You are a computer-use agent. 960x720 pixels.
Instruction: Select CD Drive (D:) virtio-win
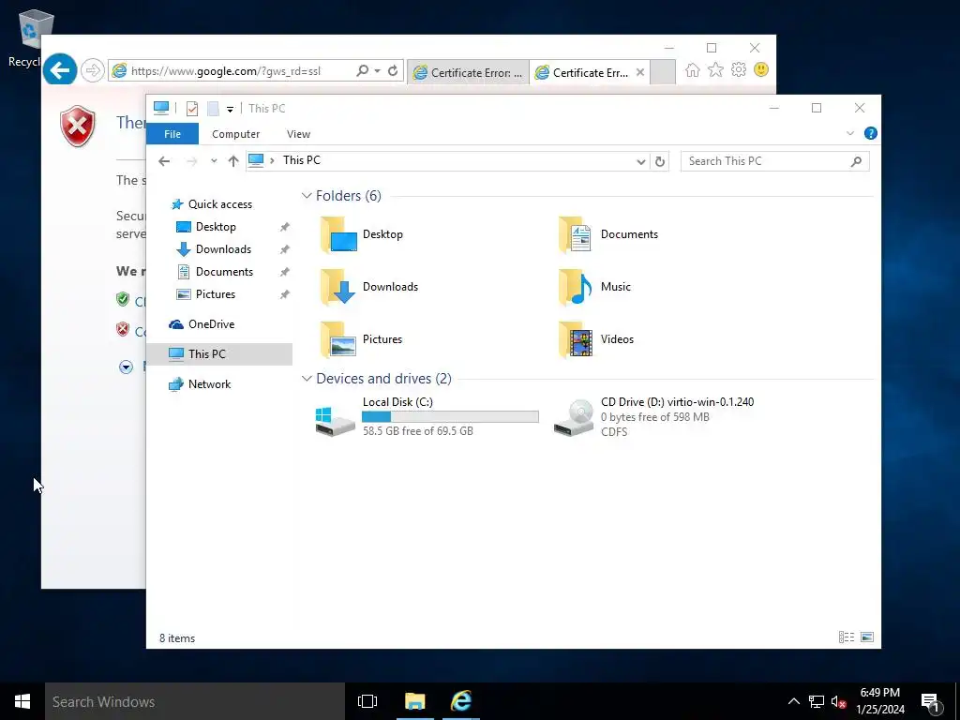tap(653, 416)
